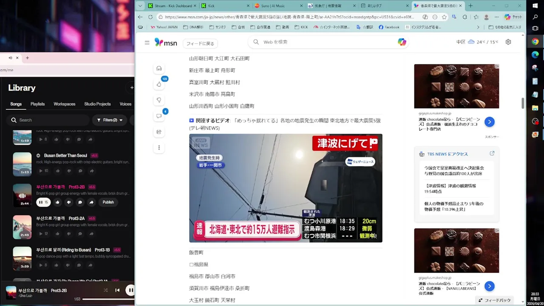This screenshot has height=306, width=544.
Task: Bookmark this page with star icon
Action: point(444,17)
